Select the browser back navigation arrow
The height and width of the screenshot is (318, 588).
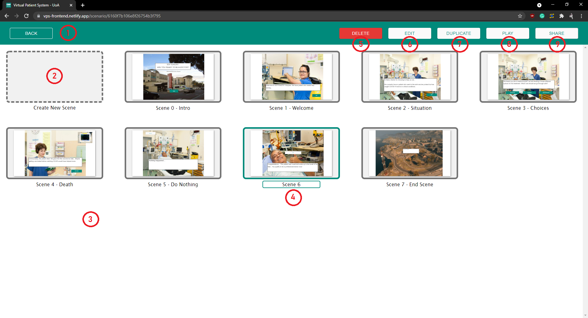(7, 16)
